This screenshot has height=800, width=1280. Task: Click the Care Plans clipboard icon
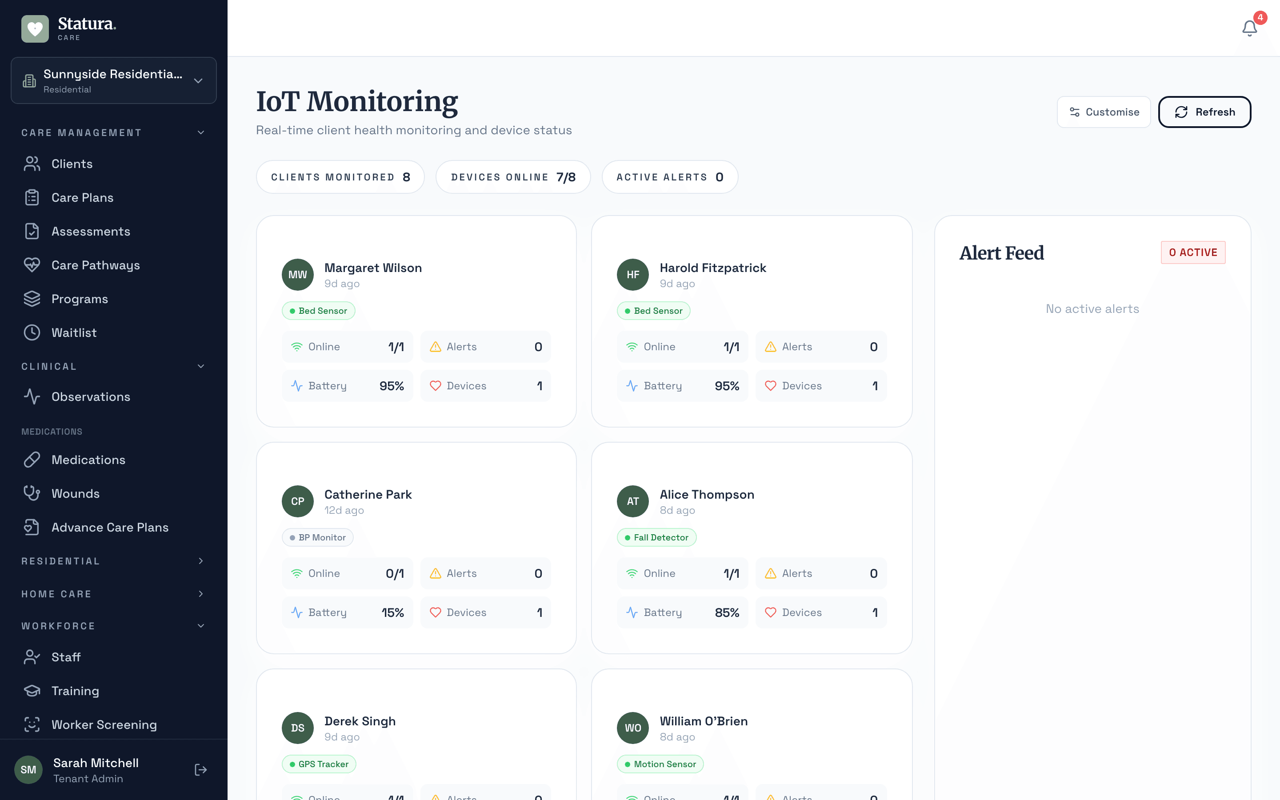pyautogui.click(x=32, y=198)
